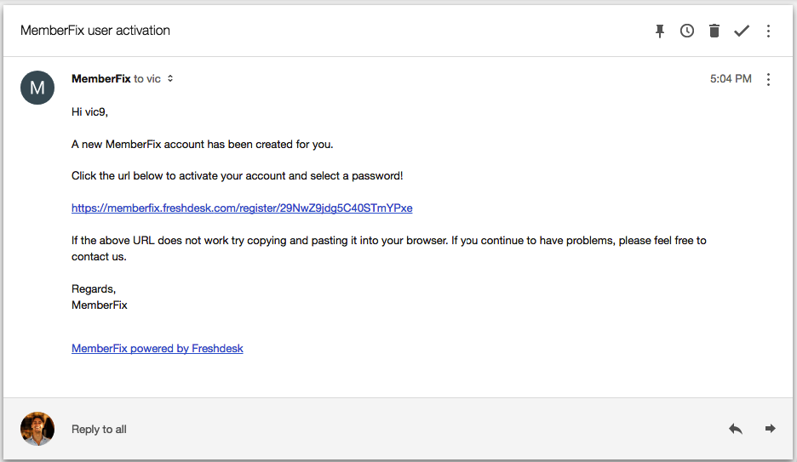Mark the email as done with the checkmark
797x462 pixels.
click(742, 31)
